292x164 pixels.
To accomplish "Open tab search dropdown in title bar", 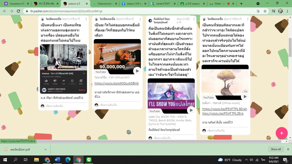I will coord(258,4).
